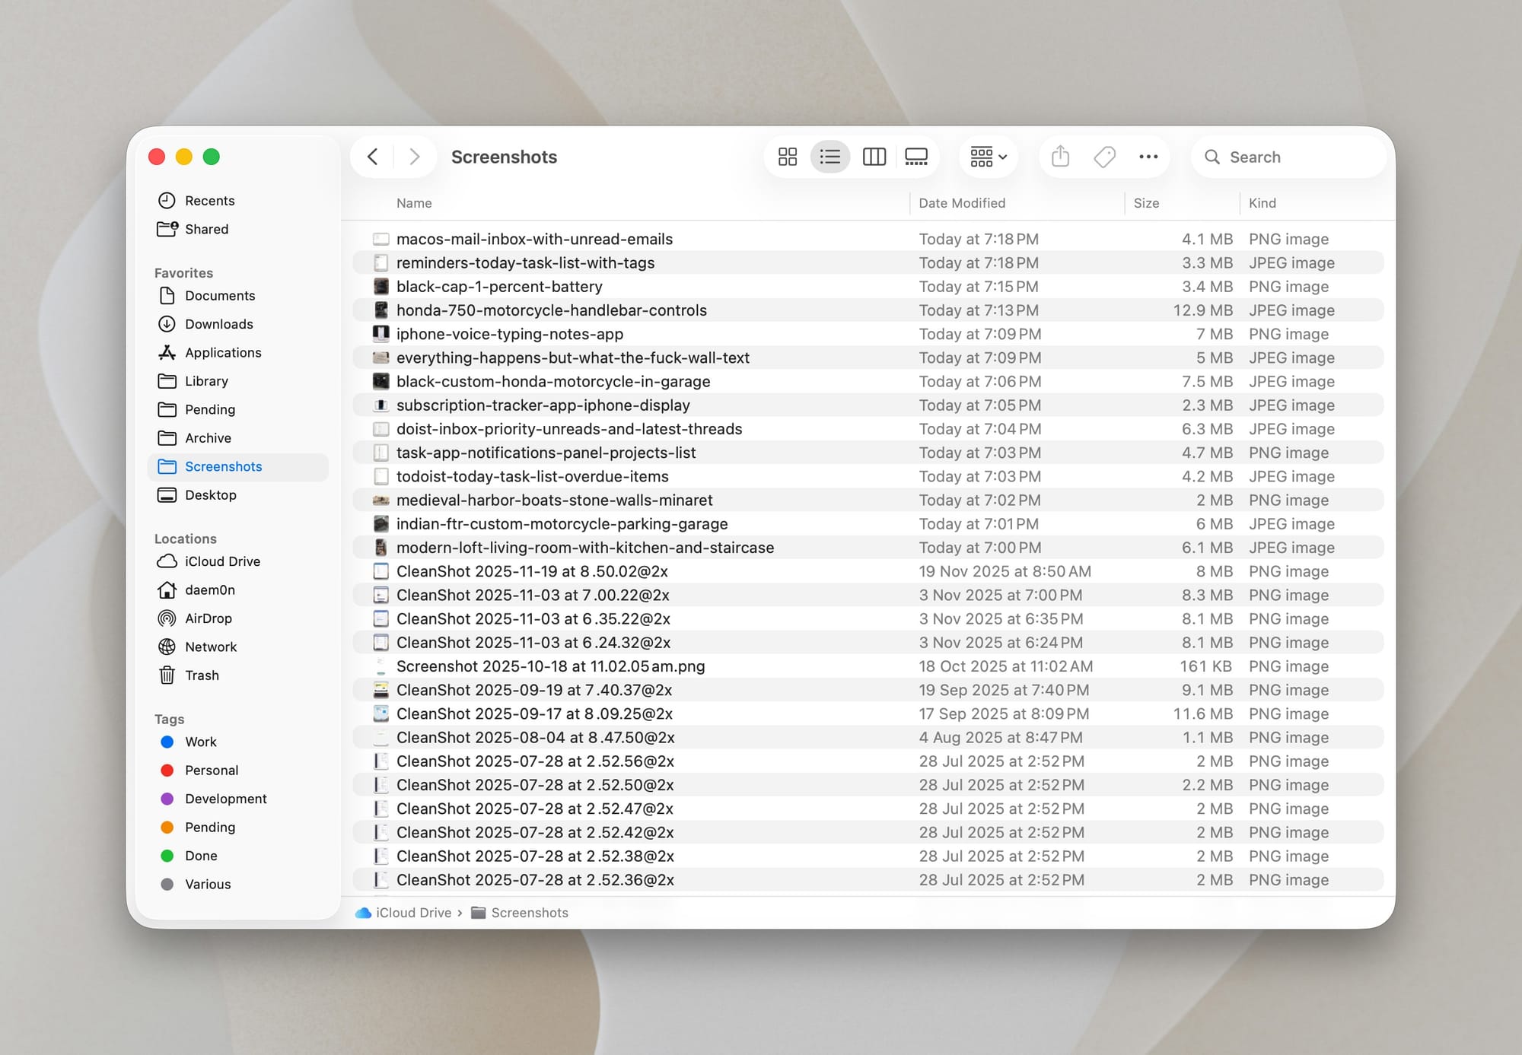Sort files by the Size column header

pos(1145,203)
